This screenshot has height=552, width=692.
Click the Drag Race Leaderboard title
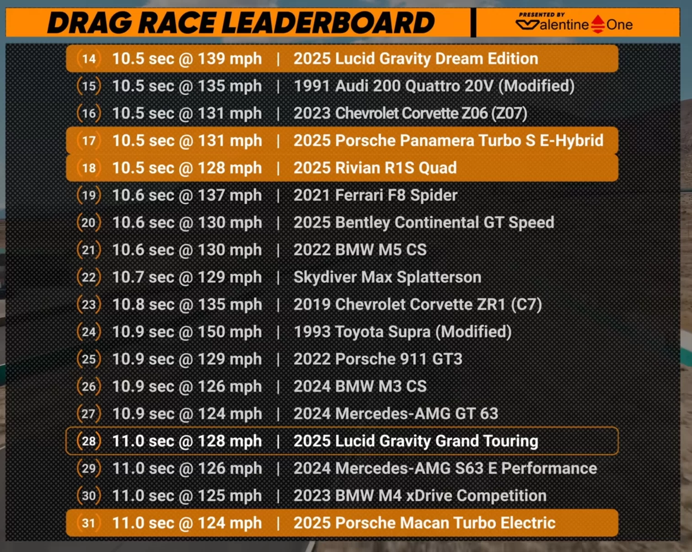click(241, 23)
